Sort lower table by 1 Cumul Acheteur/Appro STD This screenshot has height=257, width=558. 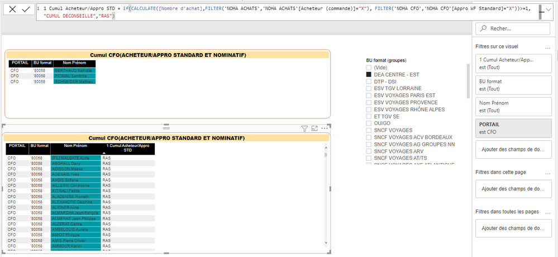(x=128, y=149)
